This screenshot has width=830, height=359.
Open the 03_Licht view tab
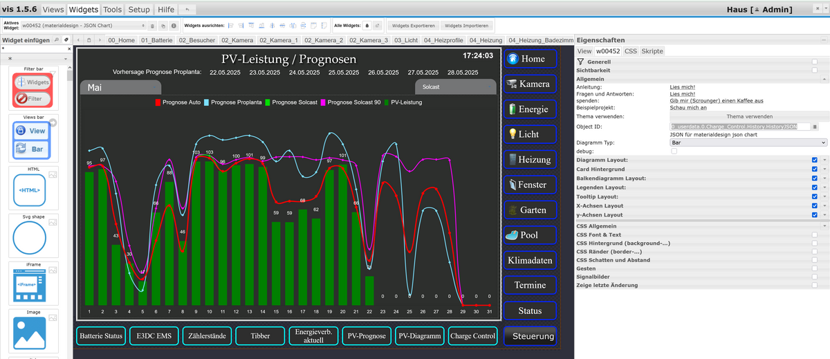pos(405,40)
